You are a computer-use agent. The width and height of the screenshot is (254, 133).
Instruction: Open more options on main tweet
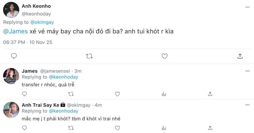[x=247, y=7]
